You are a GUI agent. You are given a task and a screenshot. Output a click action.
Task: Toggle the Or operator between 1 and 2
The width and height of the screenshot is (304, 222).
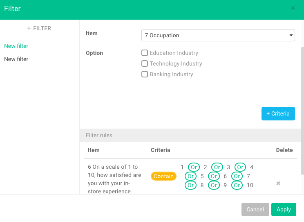click(x=194, y=167)
